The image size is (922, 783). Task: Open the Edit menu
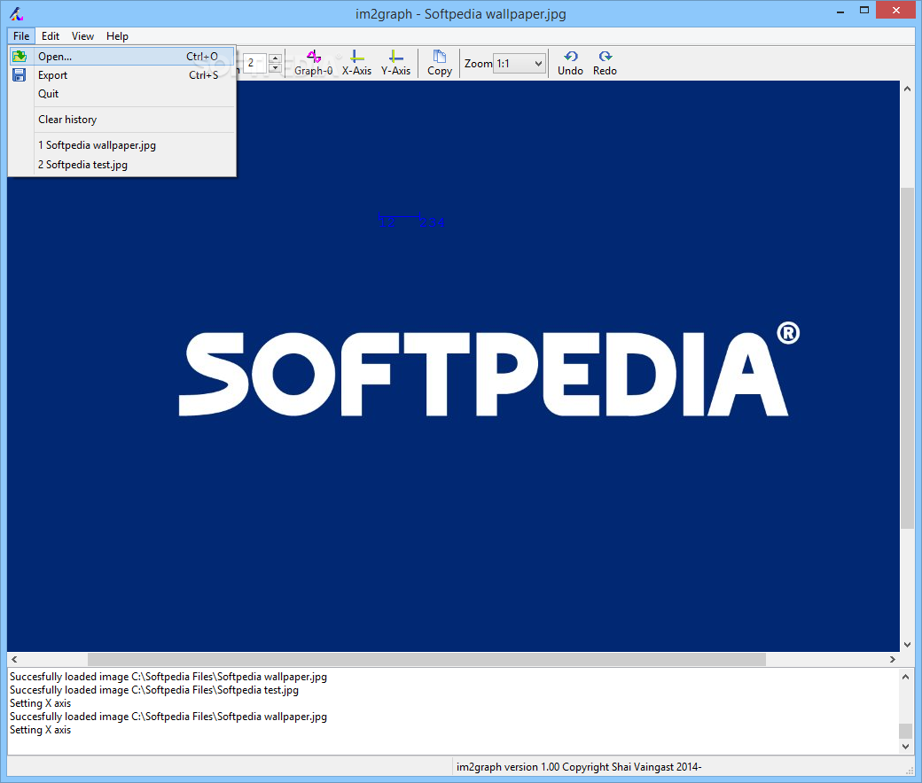(50, 35)
